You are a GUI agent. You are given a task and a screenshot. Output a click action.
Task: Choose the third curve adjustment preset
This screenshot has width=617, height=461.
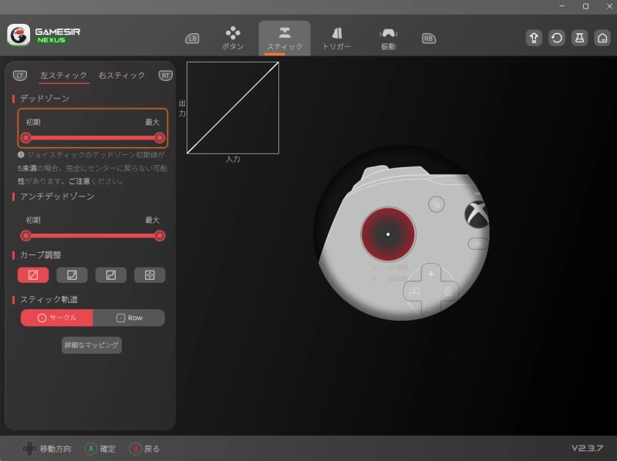pos(111,275)
